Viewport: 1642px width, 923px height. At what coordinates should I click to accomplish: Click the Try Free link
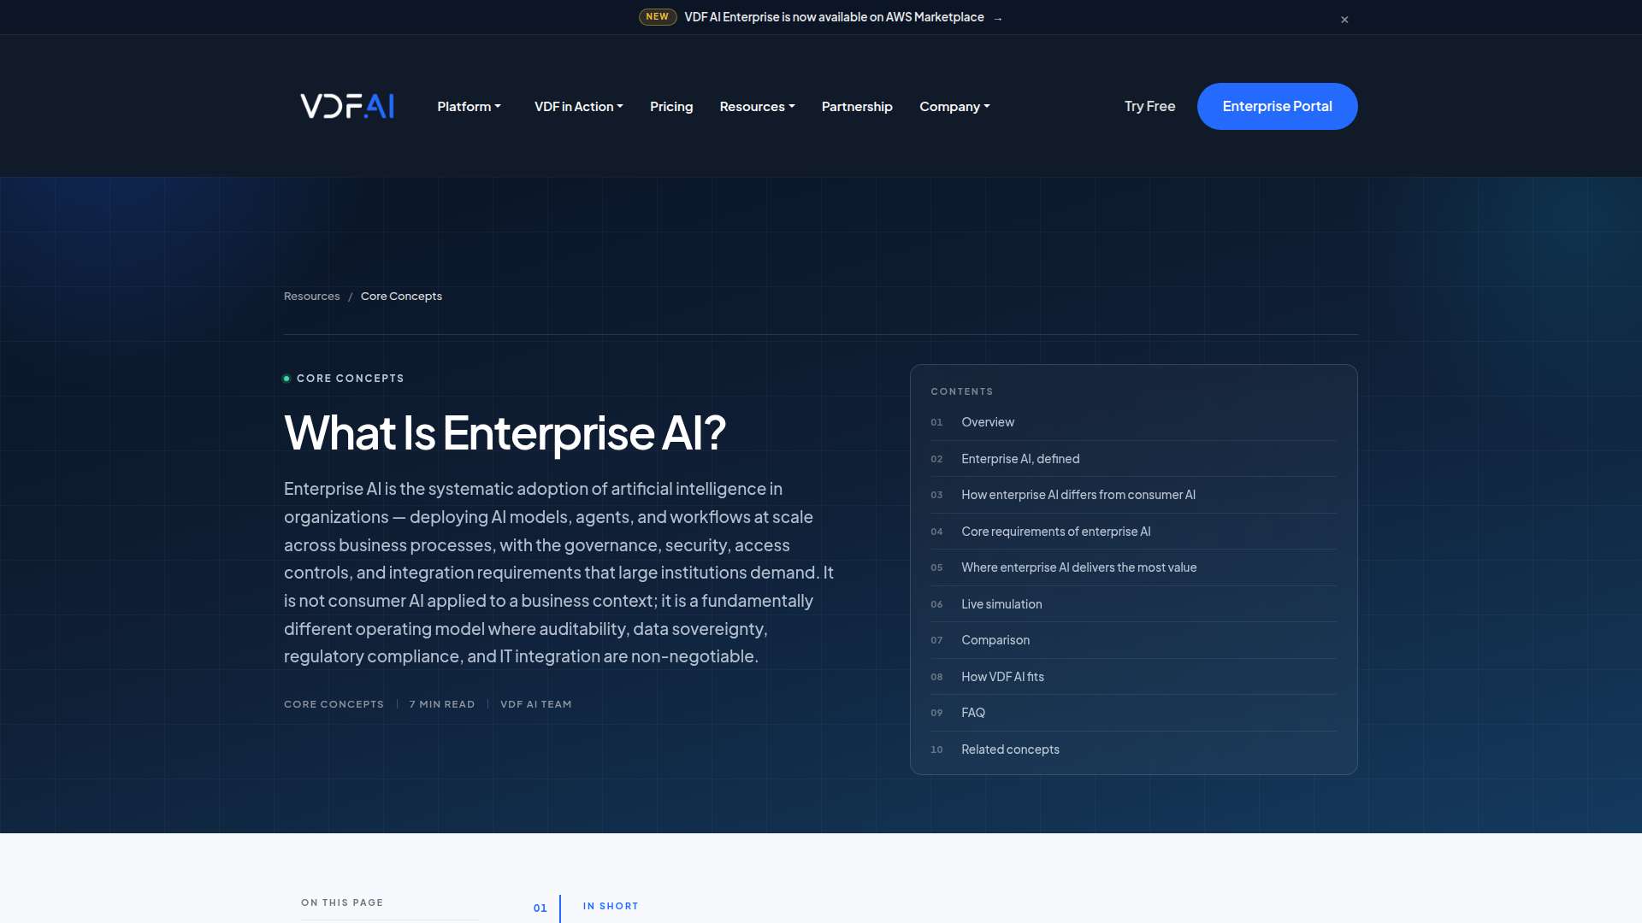(x=1149, y=106)
